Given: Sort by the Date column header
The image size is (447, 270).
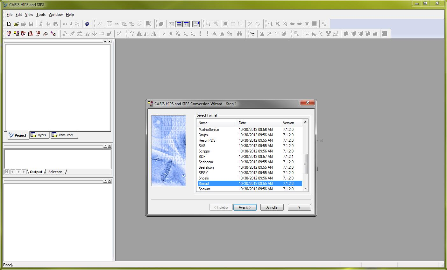Looking at the screenshot, I should (259, 123).
